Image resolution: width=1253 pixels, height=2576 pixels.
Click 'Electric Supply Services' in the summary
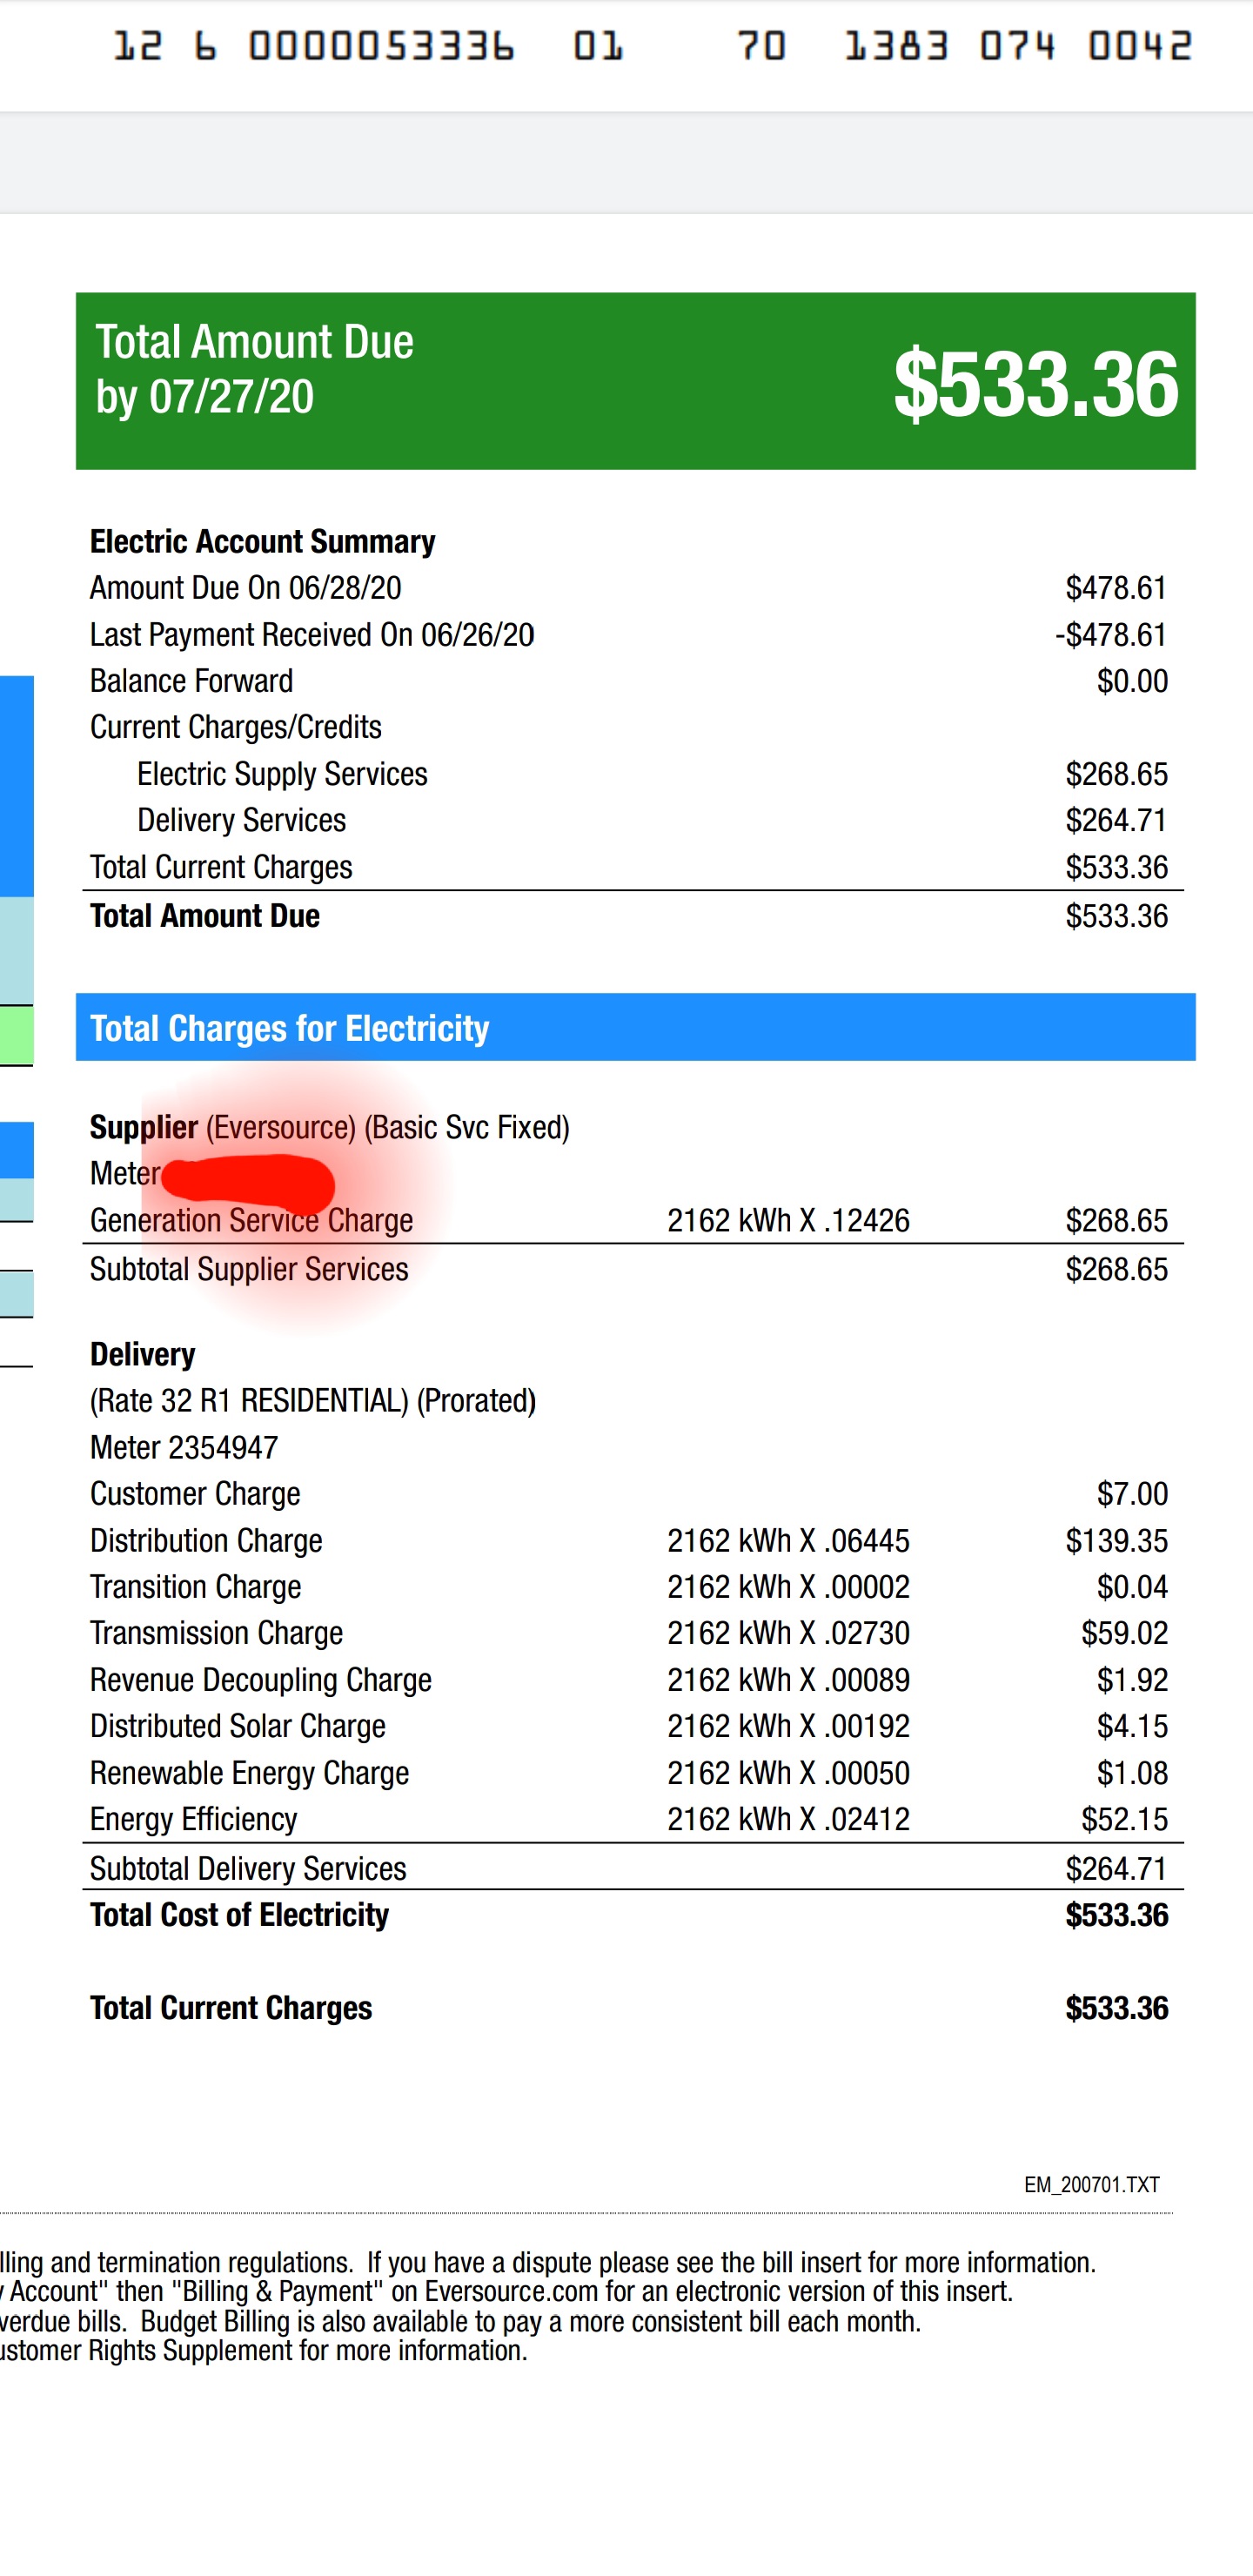point(282,774)
